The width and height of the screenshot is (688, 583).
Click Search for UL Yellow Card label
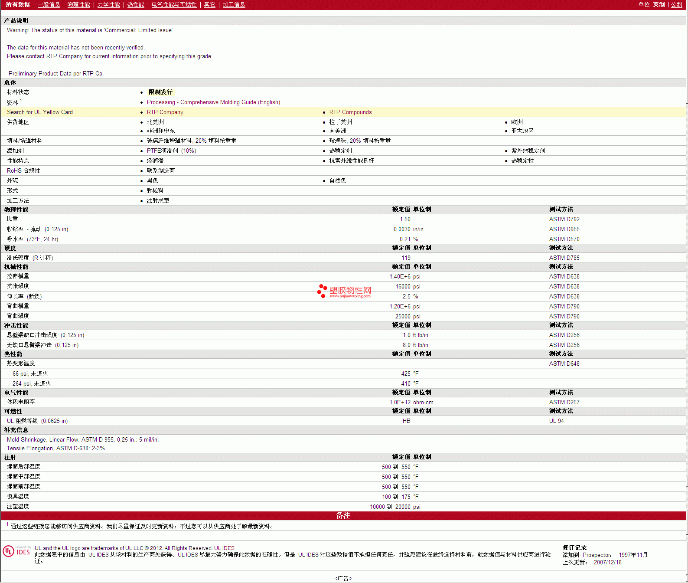tap(40, 112)
